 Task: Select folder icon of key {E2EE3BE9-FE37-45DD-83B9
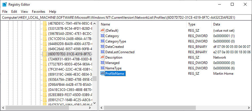coord(45,95)
